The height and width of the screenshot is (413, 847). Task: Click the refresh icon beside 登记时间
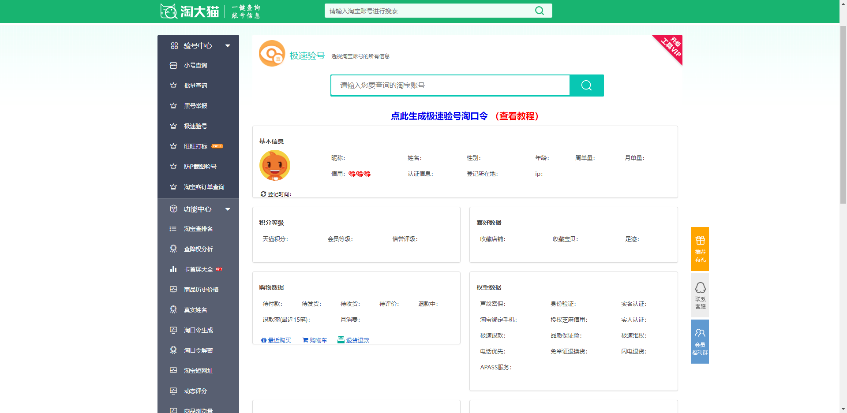click(x=263, y=194)
